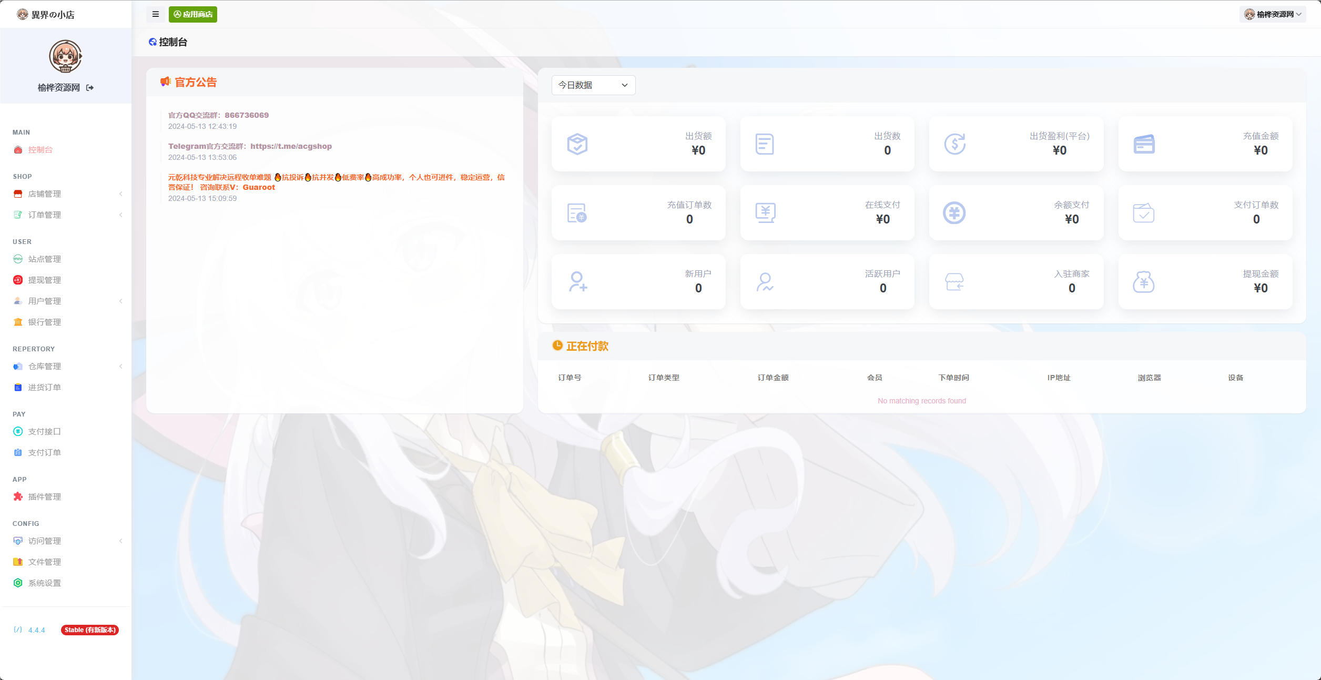Click the 正在付款 clock icon
This screenshot has height=680, width=1321.
pos(557,346)
